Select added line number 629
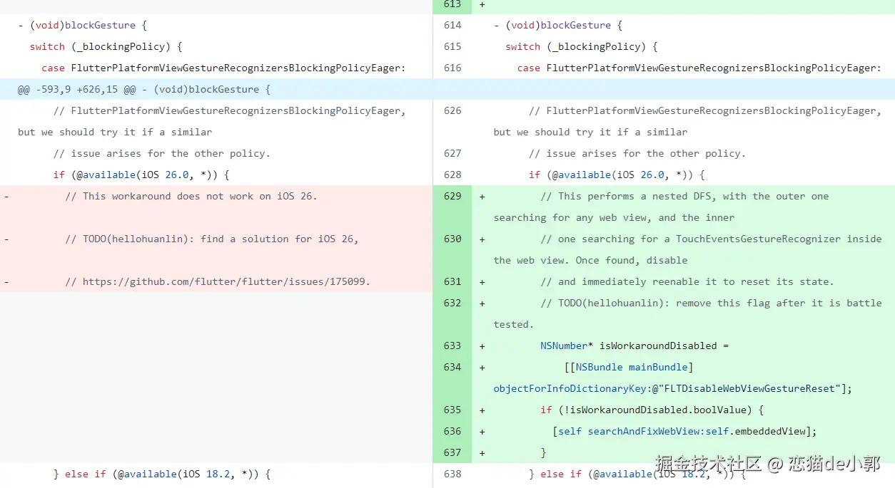Image resolution: width=895 pixels, height=488 pixels. [452, 196]
